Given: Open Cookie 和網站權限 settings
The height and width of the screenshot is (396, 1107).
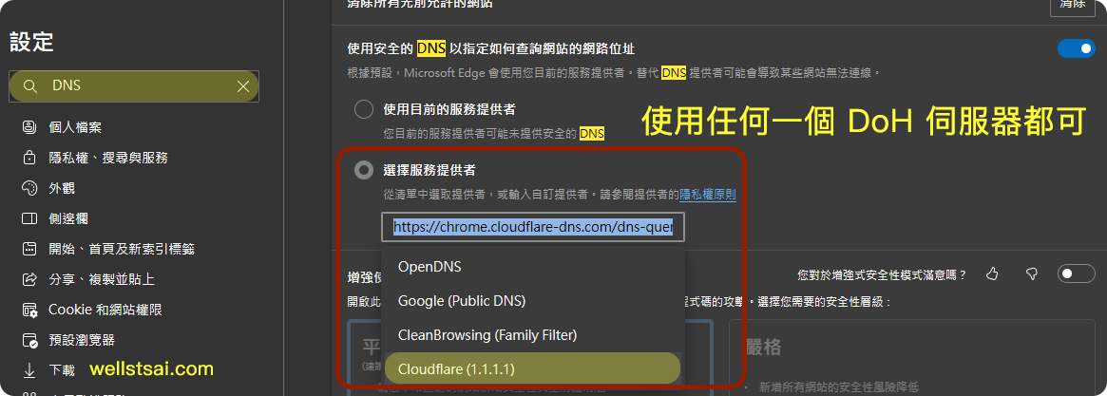Looking at the screenshot, I should coord(105,310).
